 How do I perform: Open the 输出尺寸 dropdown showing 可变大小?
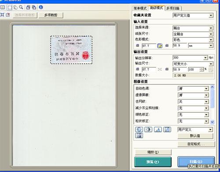coord(193,64)
